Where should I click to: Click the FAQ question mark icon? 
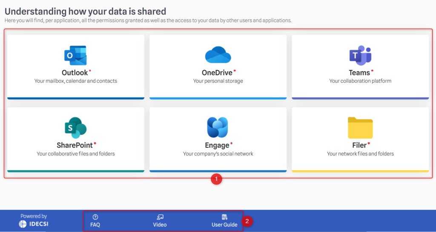click(95, 217)
